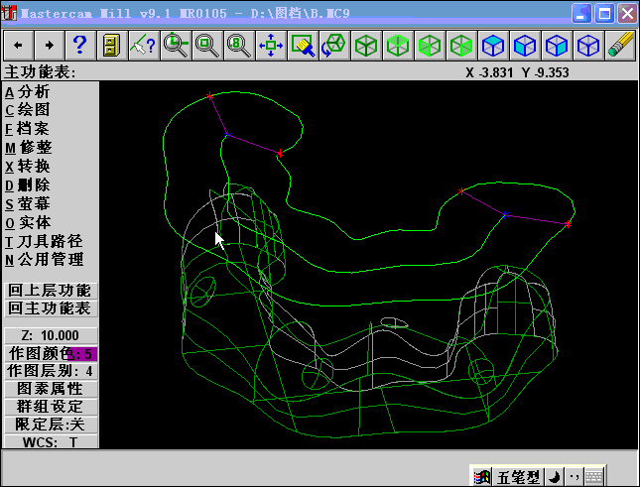Select the blue cube with cyan front
This screenshot has height=487, width=640.
pyautogui.click(x=525, y=46)
